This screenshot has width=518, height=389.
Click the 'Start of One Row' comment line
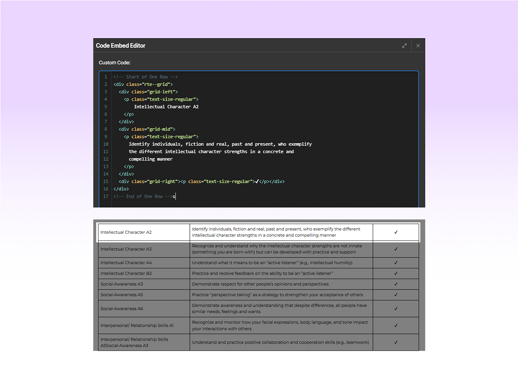coord(146,77)
